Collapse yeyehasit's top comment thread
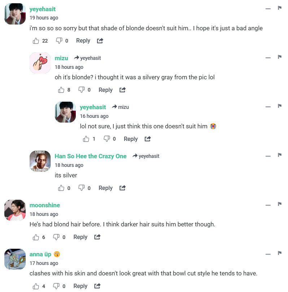The width and height of the screenshot is (288, 292). (x=268, y=8)
